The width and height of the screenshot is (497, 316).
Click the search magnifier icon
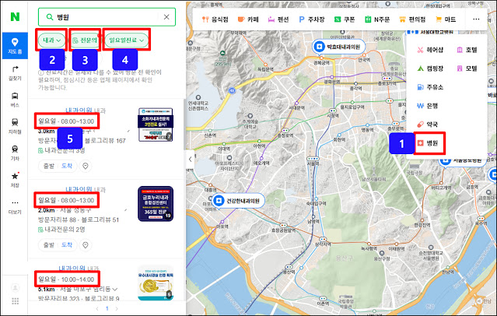(50, 17)
